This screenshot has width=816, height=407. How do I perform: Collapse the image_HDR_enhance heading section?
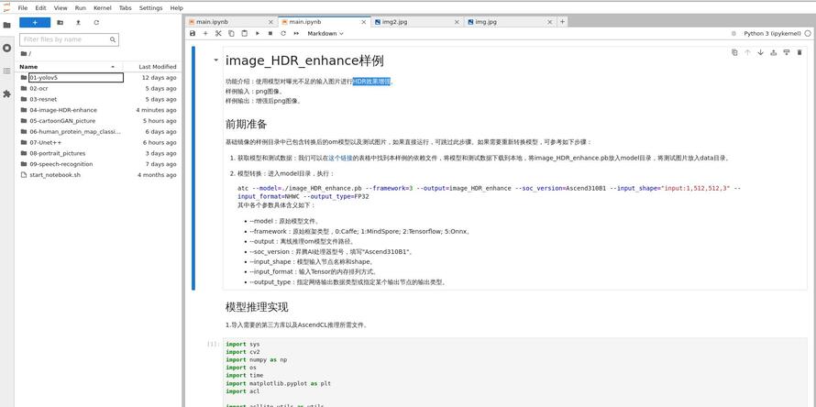[216, 60]
